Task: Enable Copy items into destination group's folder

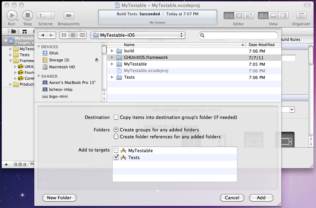Action: click(x=116, y=117)
